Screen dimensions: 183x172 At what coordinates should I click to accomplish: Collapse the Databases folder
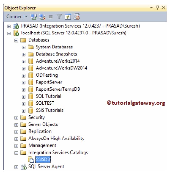pyautogui.click(x=16, y=40)
